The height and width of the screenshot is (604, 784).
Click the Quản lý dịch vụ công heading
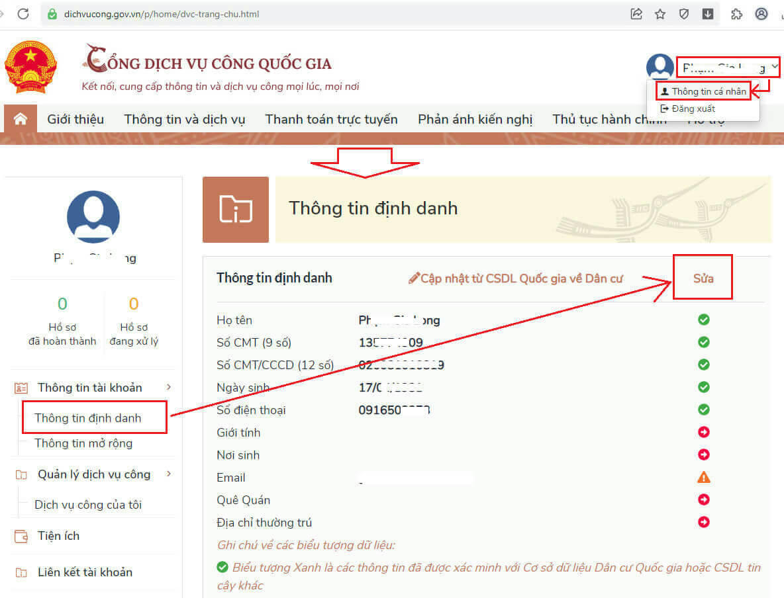click(94, 474)
